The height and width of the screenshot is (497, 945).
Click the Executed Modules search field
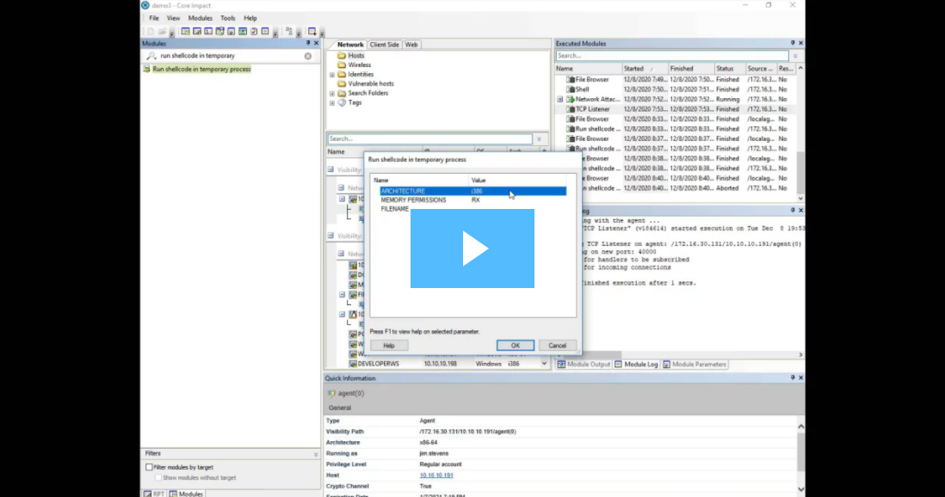pyautogui.click(x=671, y=56)
